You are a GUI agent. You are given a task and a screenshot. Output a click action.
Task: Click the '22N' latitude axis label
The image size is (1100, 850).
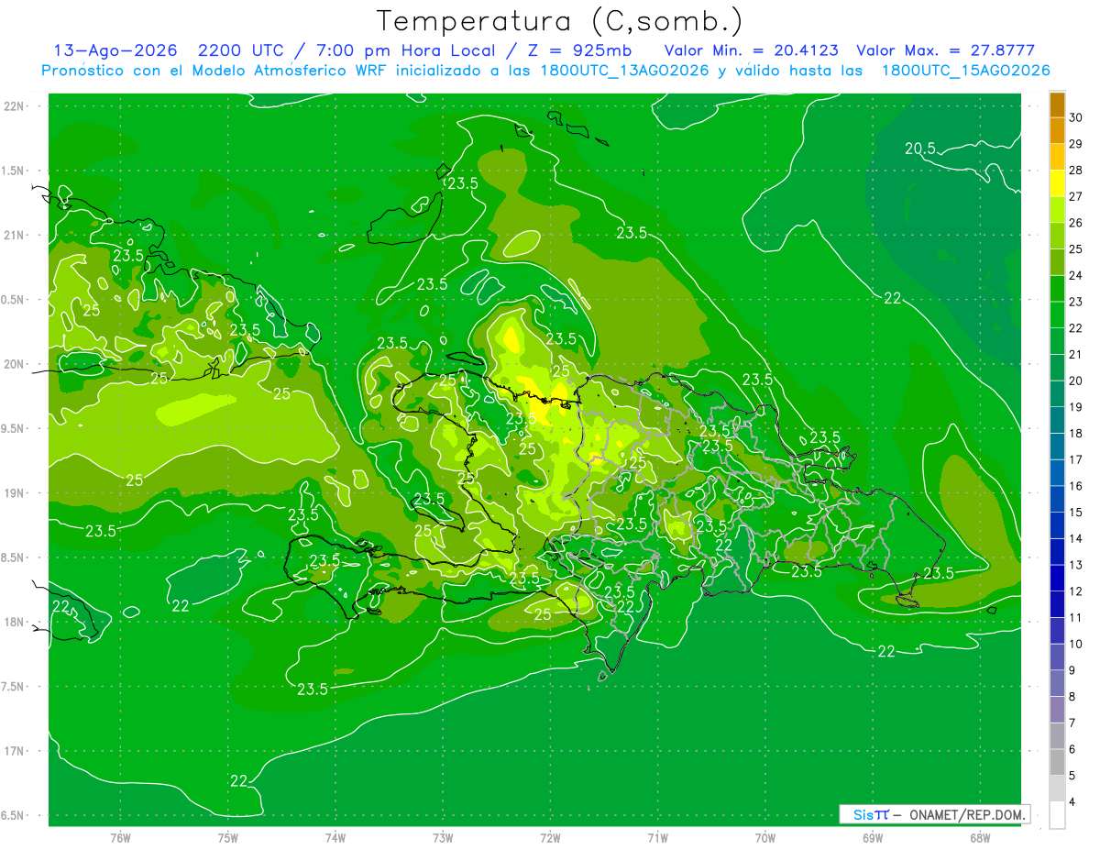(x=15, y=106)
